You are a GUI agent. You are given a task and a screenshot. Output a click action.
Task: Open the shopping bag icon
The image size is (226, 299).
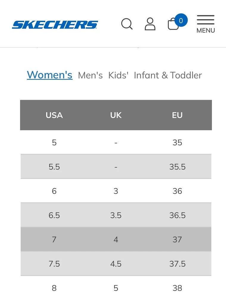tap(173, 25)
